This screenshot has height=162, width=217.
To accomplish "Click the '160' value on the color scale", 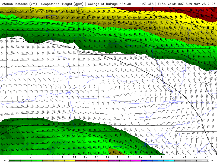I will (130, 157).
